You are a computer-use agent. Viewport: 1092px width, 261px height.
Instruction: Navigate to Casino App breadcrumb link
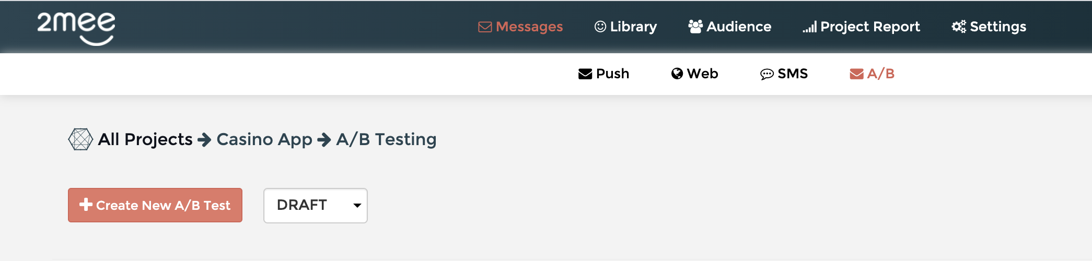(x=264, y=139)
